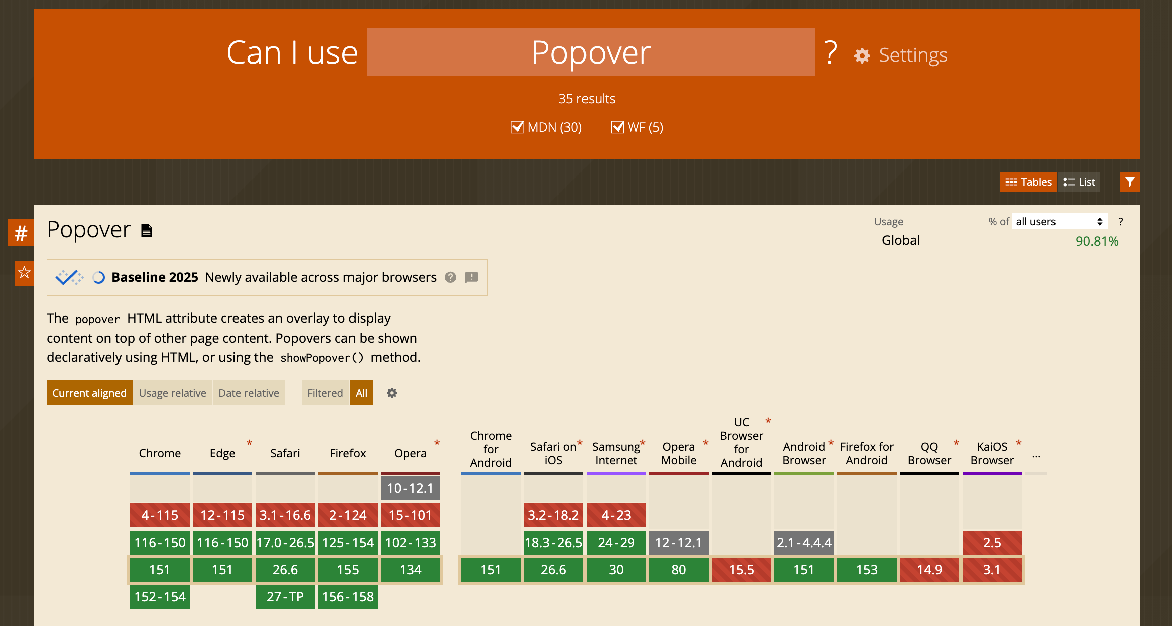Image resolution: width=1172 pixels, height=626 pixels.
Task: Click Edge versions 12-115 cell
Action: pos(222,515)
